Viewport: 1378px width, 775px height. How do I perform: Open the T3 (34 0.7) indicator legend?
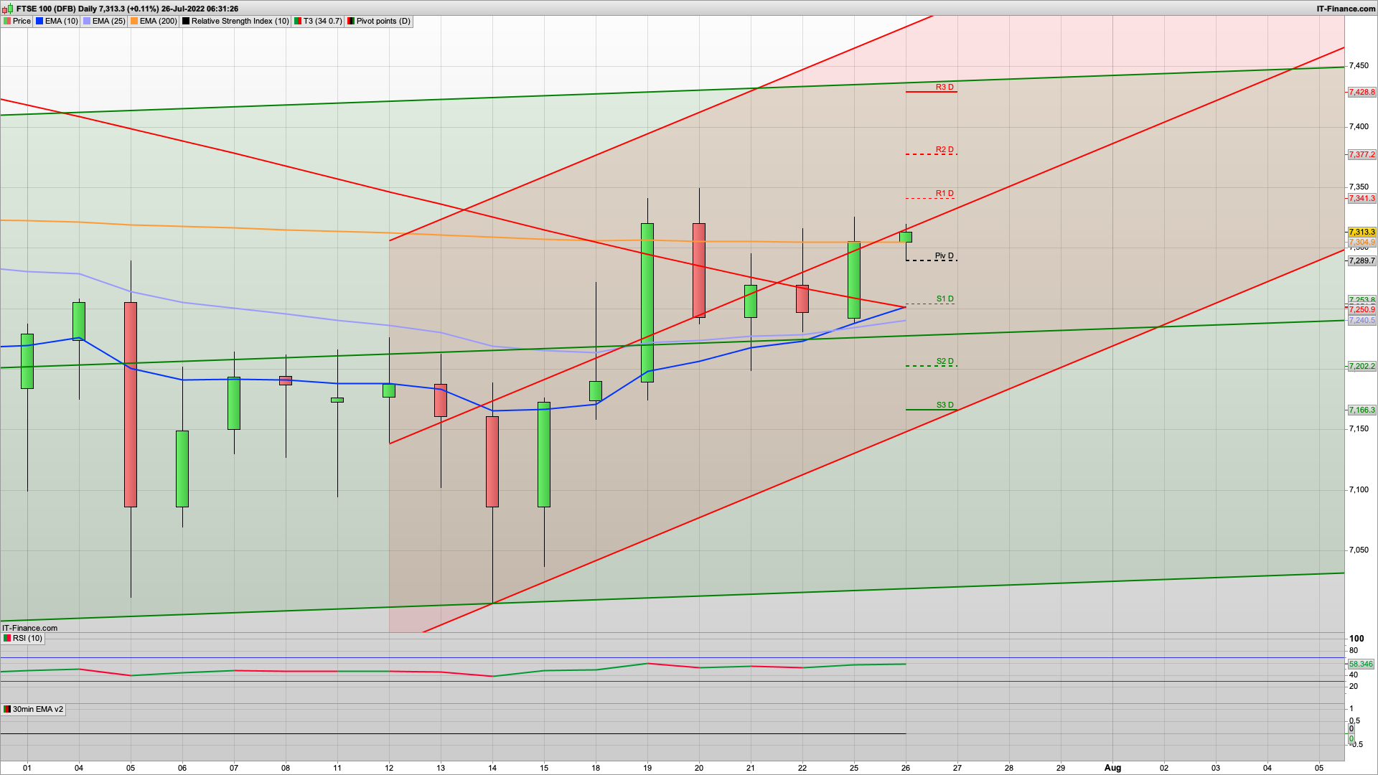318,22
